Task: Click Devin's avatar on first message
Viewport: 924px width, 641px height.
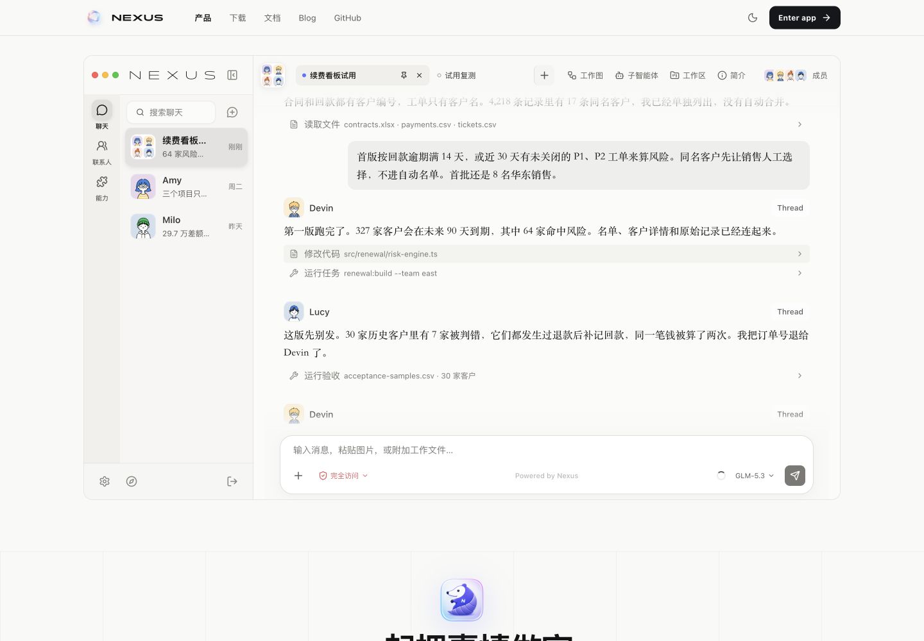Action: click(294, 208)
